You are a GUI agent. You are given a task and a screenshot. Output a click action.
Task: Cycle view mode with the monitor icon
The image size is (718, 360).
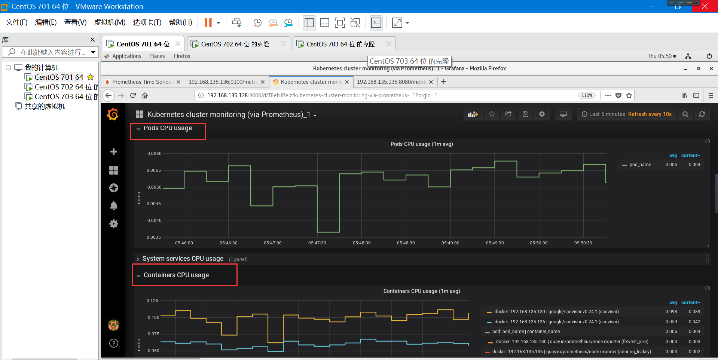pos(563,114)
